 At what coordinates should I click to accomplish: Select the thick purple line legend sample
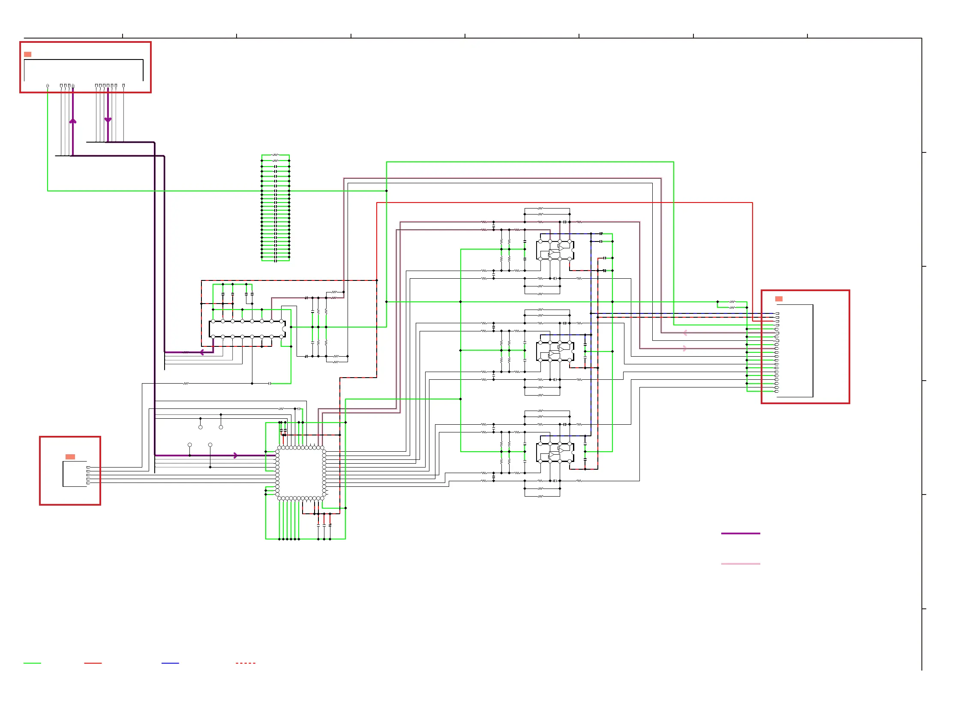[741, 533]
